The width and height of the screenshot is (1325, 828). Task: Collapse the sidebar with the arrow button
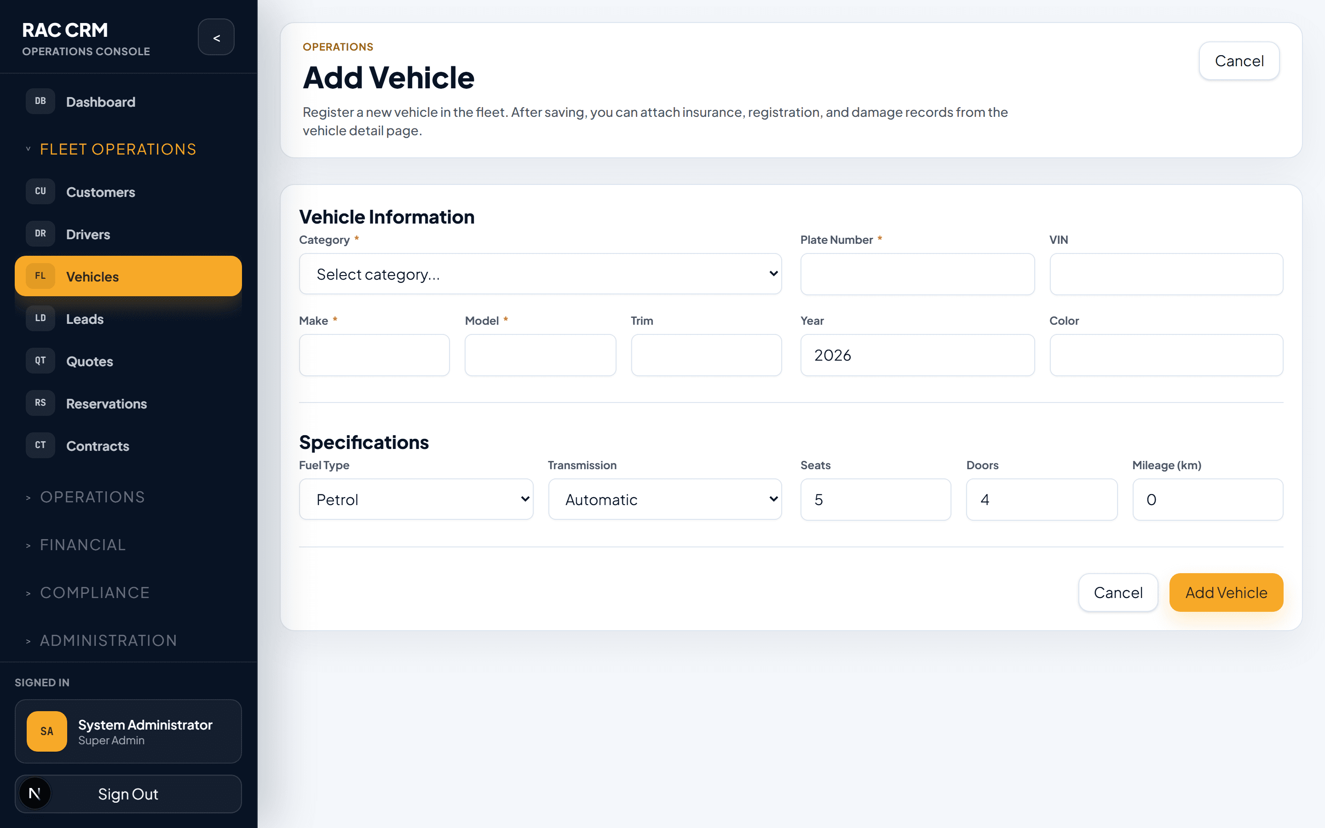[216, 37]
